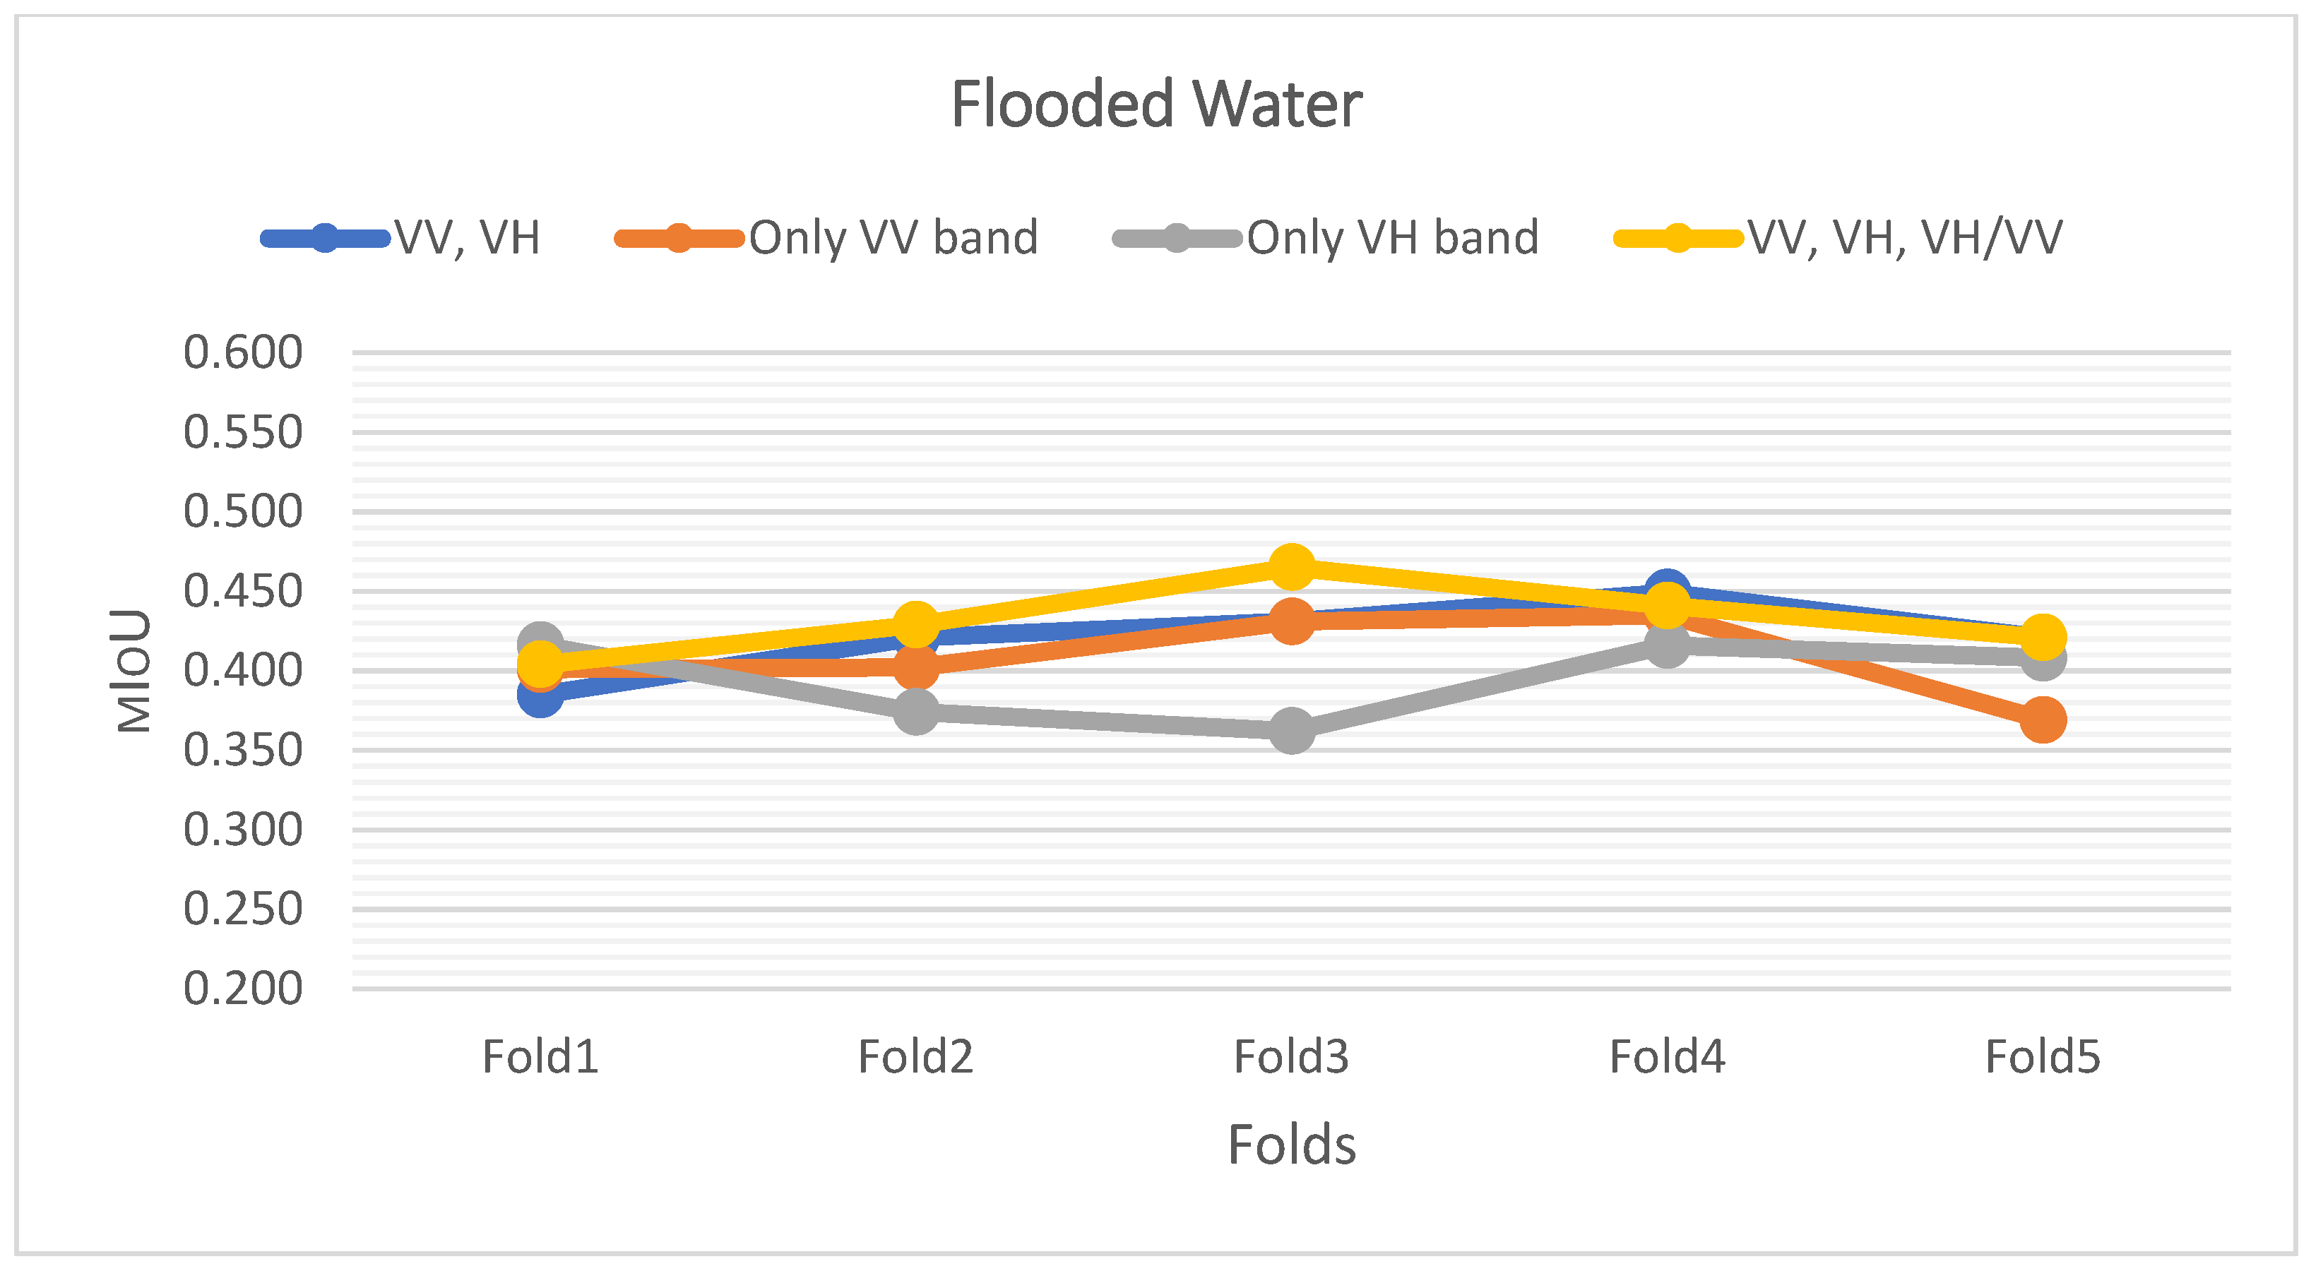This screenshot has width=2311, height=1271.
Task: Click the yellow data point at Fold5
Action: [x=2043, y=637]
